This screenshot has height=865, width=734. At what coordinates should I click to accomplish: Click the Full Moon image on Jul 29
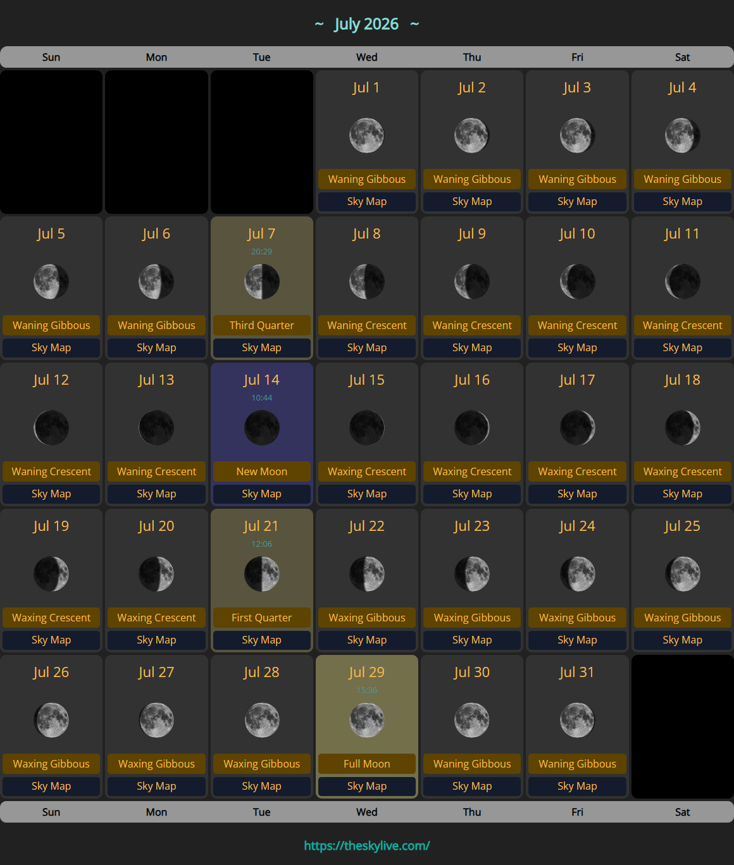click(x=366, y=720)
